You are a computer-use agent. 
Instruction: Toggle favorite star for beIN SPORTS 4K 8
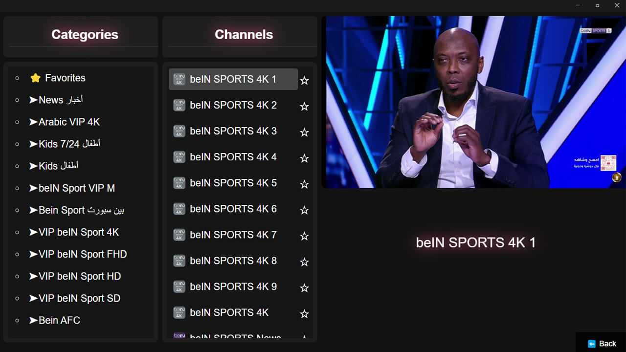click(x=304, y=262)
